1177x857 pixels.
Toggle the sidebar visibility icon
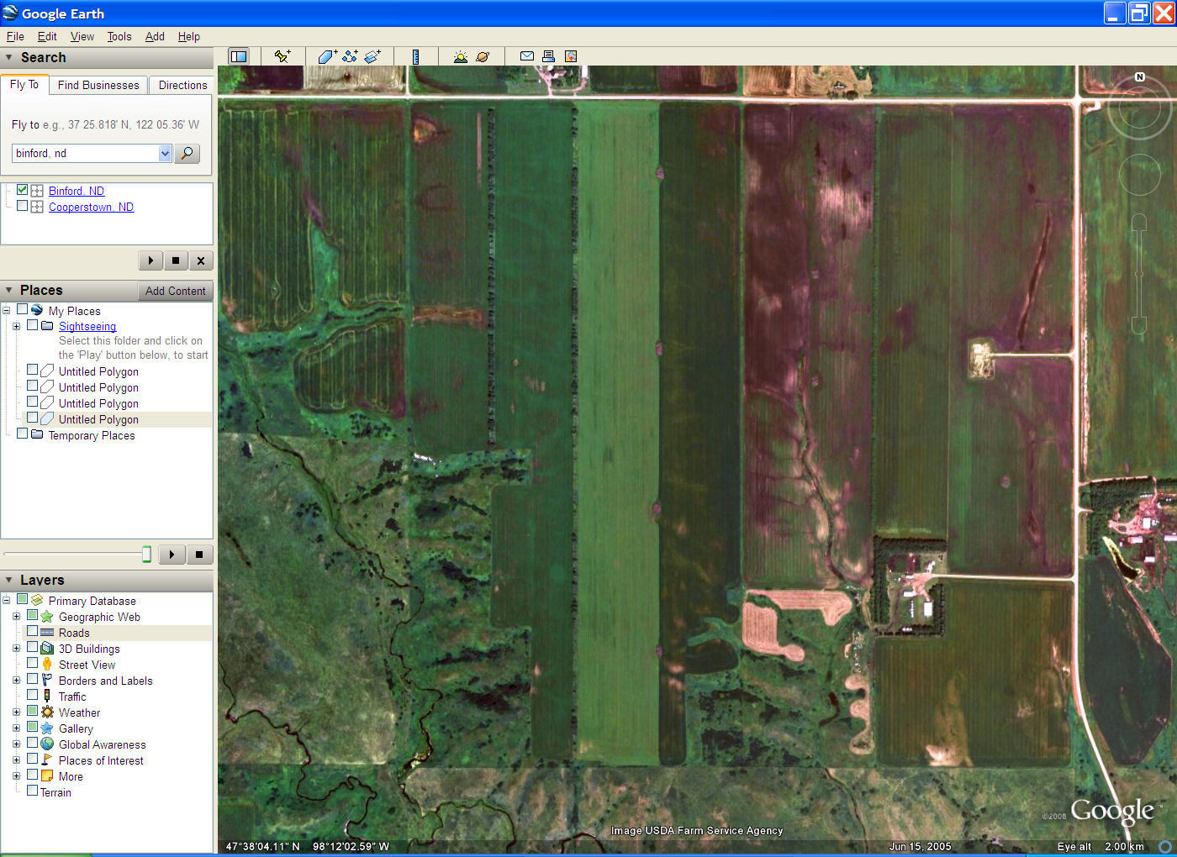(239, 56)
